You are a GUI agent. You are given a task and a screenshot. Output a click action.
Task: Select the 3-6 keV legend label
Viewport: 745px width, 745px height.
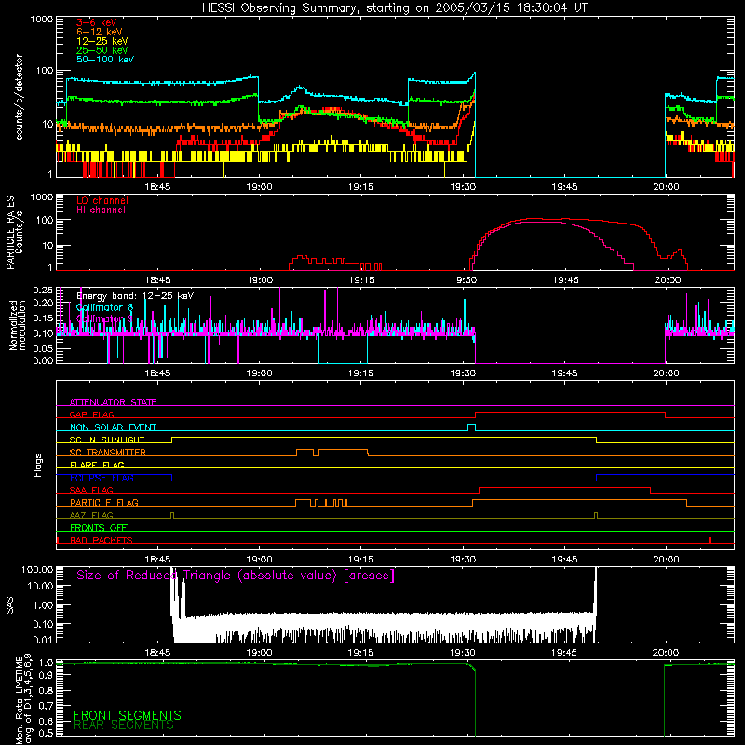point(97,22)
